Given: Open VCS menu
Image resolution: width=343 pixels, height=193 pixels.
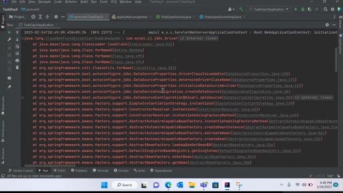Looking at the screenshot, I should click(114, 2).
